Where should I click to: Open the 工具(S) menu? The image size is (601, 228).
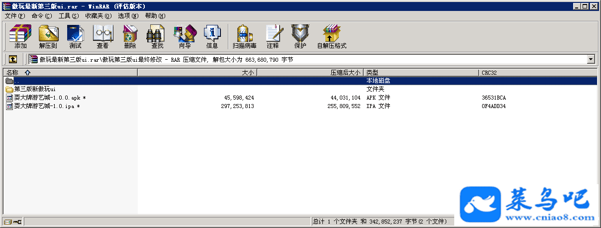(69, 16)
